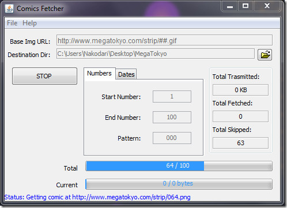Image resolution: width=287 pixels, height=208 pixels.
Task: Click the Pattern field
Action: click(172, 138)
